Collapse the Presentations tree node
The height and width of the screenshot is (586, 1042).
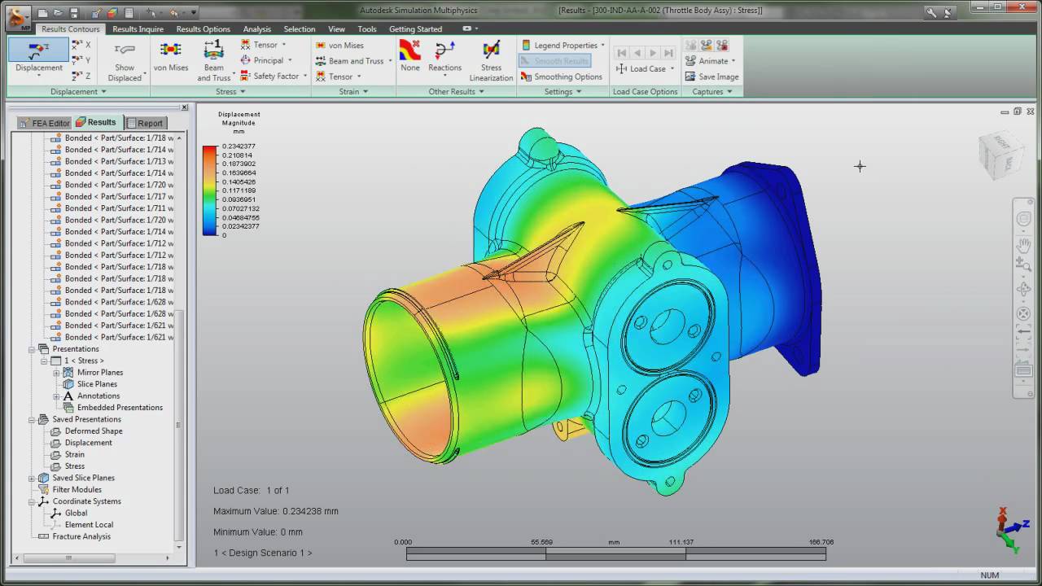coord(32,348)
